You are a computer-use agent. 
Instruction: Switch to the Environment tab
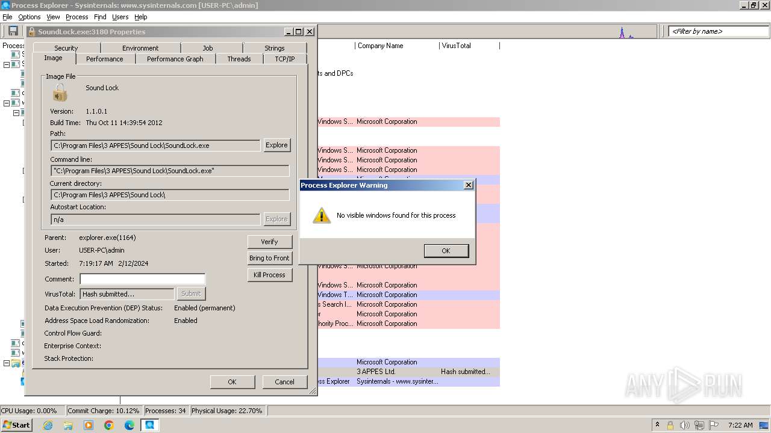coord(140,48)
